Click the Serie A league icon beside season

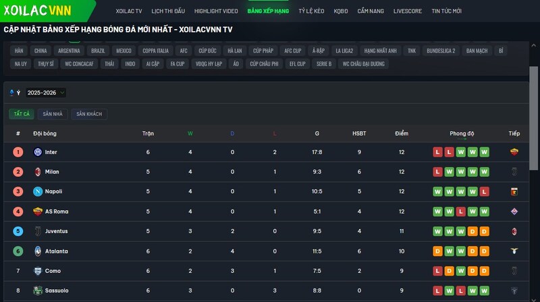[12, 93]
